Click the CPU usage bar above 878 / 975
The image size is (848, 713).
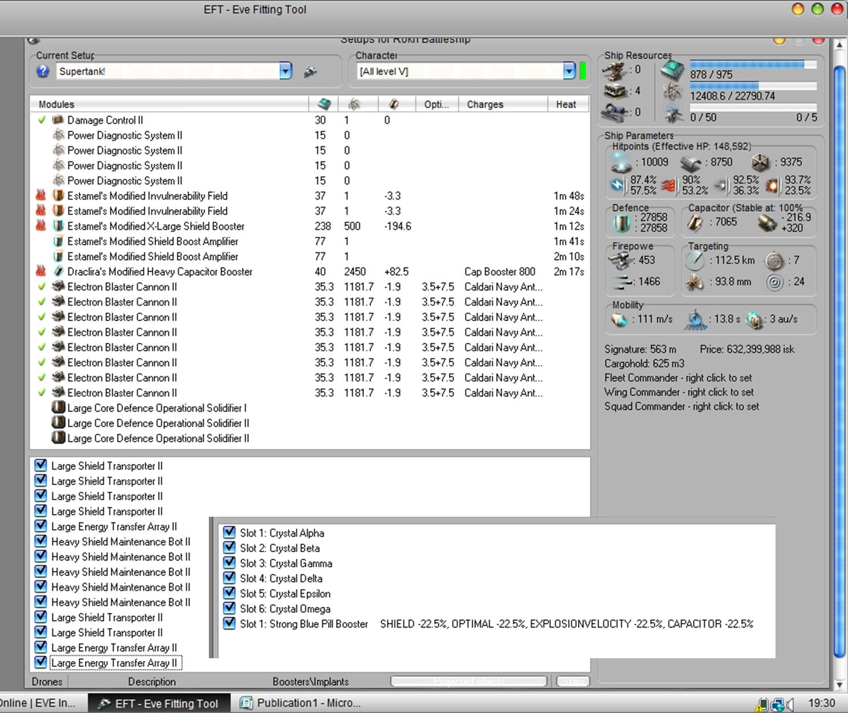pyautogui.click(x=753, y=64)
